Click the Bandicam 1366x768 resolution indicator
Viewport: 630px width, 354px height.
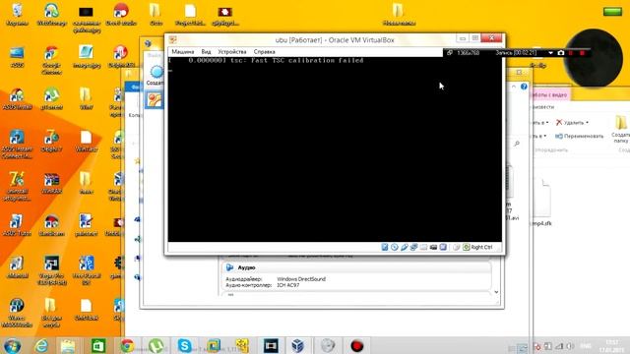point(469,52)
